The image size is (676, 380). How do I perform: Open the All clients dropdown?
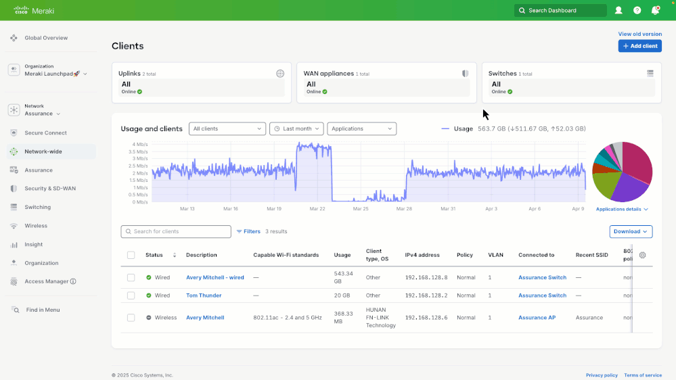227,128
